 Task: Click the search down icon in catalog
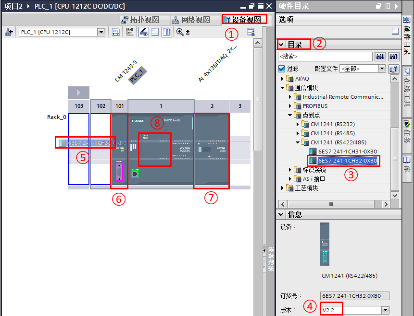coord(380,57)
